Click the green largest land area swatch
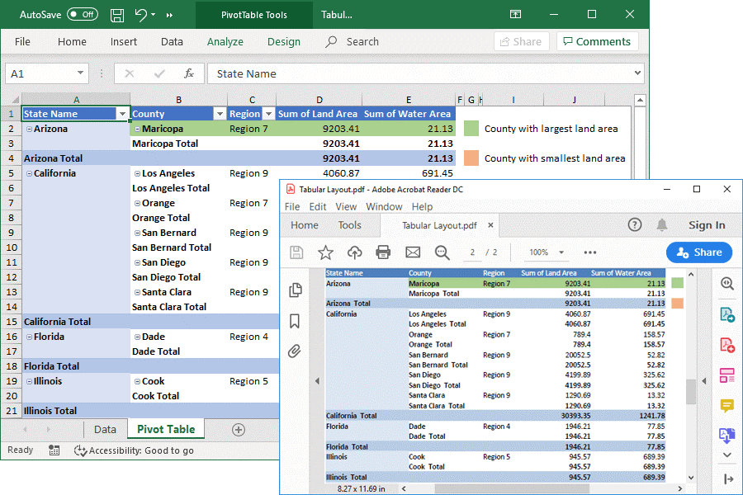 [471, 129]
